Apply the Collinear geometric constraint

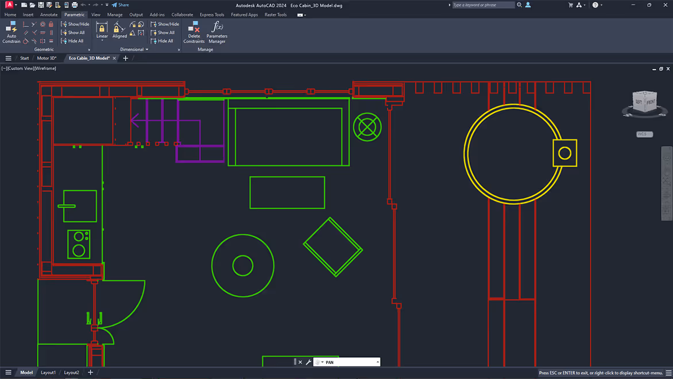(34, 24)
